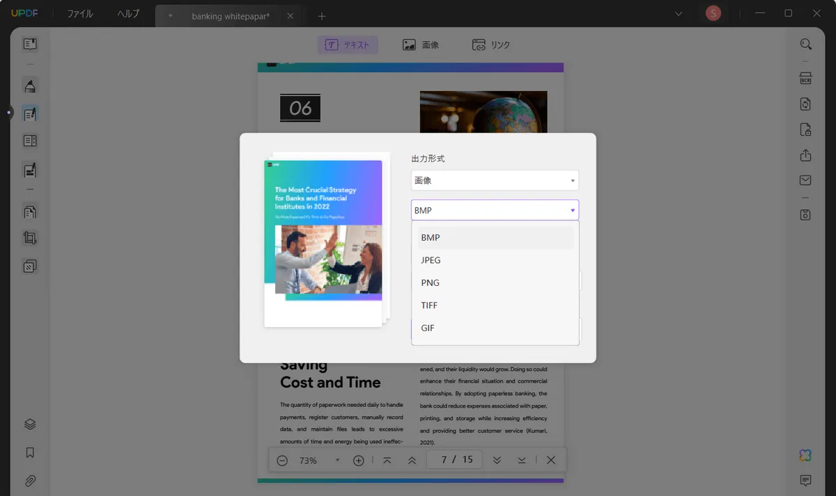The width and height of the screenshot is (836, 496).
Task: Click the OCR icon in right sidebar
Action: [805, 78]
